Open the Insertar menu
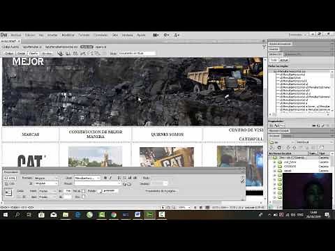This screenshot has width=335, height=251. (x=52, y=35)
